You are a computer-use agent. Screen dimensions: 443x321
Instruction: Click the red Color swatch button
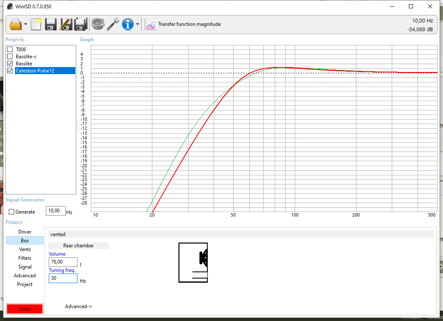25,309
